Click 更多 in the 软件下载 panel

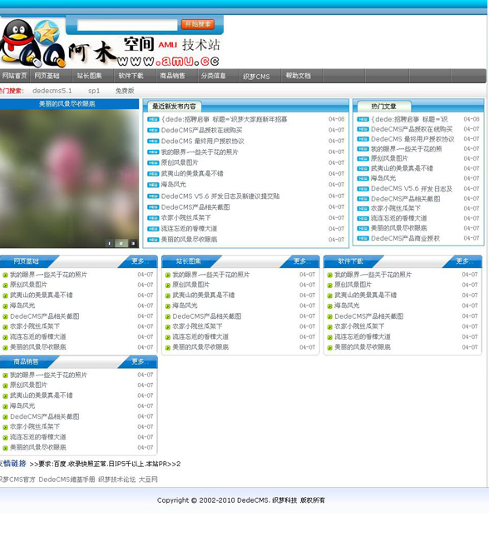464,261
